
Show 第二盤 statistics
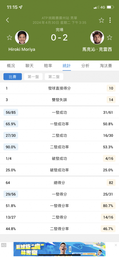[x=54, y=77]
